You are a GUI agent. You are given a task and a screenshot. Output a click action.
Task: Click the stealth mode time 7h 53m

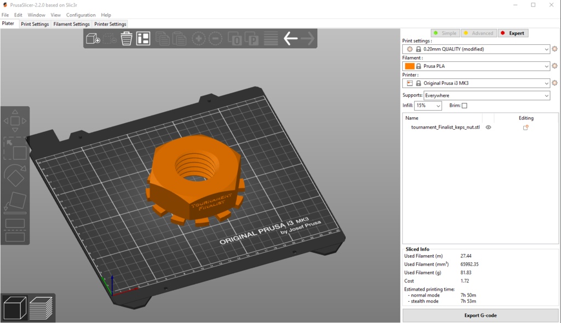click(468, 301)
